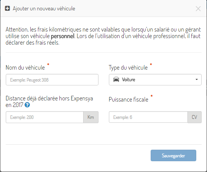
Task: Save the vehicle with Sauvegarder button
Action: tap(173, 155)
